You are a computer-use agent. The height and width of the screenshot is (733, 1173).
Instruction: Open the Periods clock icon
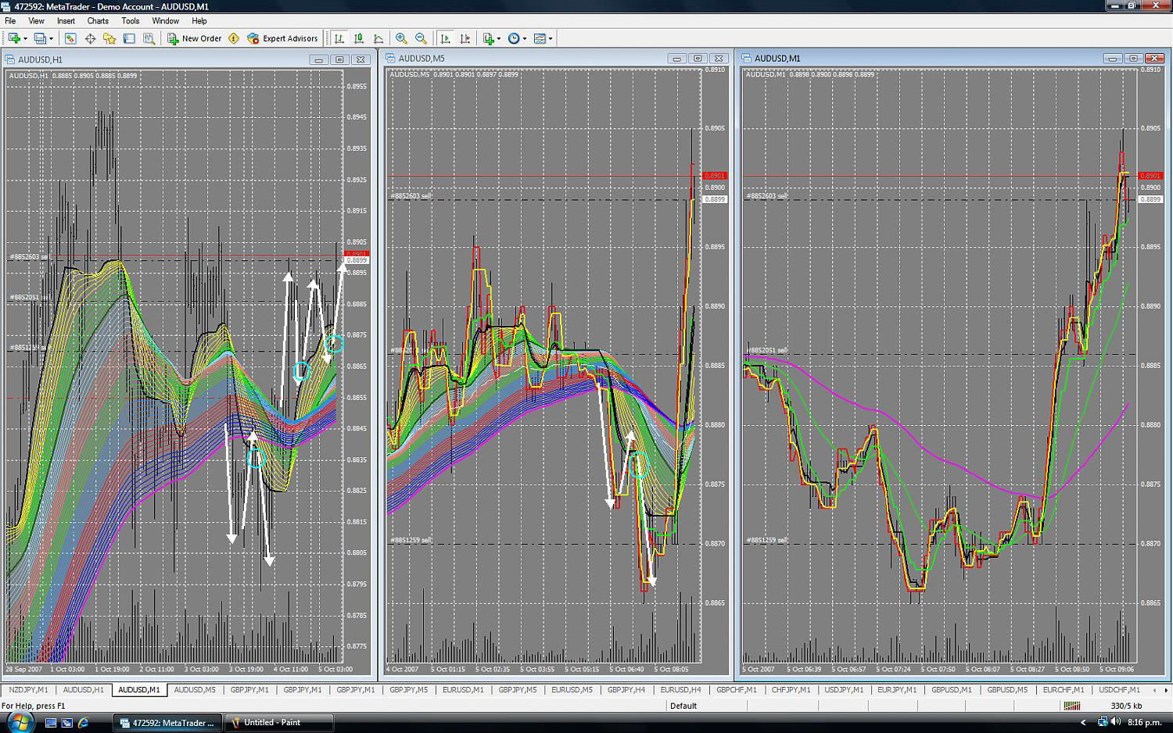(514, 38)
